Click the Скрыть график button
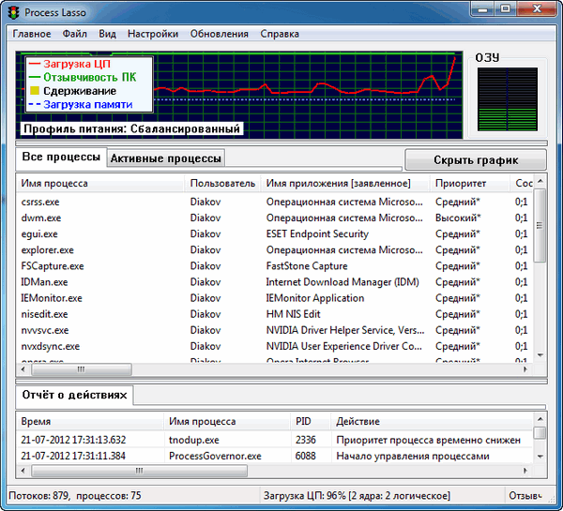This screenshot has height=511, width=563. pyautogui.click(x=475, y=159)
